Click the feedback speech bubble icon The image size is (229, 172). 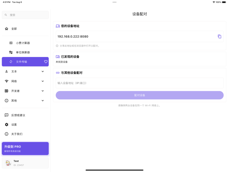coord(7,115)
